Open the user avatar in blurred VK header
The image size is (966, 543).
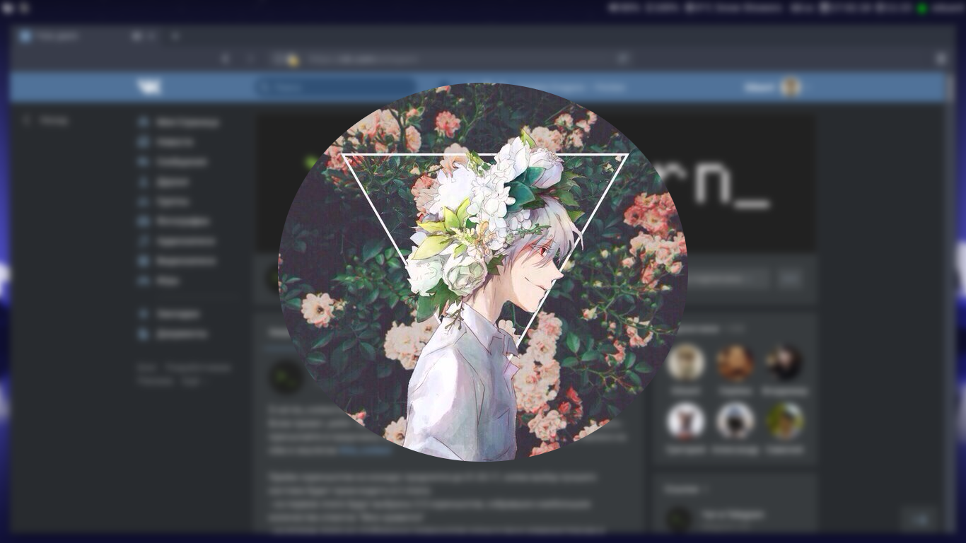click(x=790, y=87)
